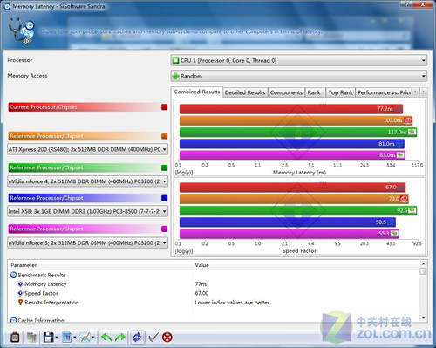
Task: Open the bar chart icon's dropdown arrow
Action: [x=75, y=338]
